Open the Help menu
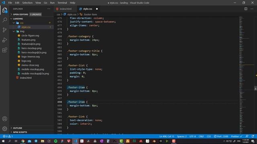257x144 pixels. click(x=72, y=3)
